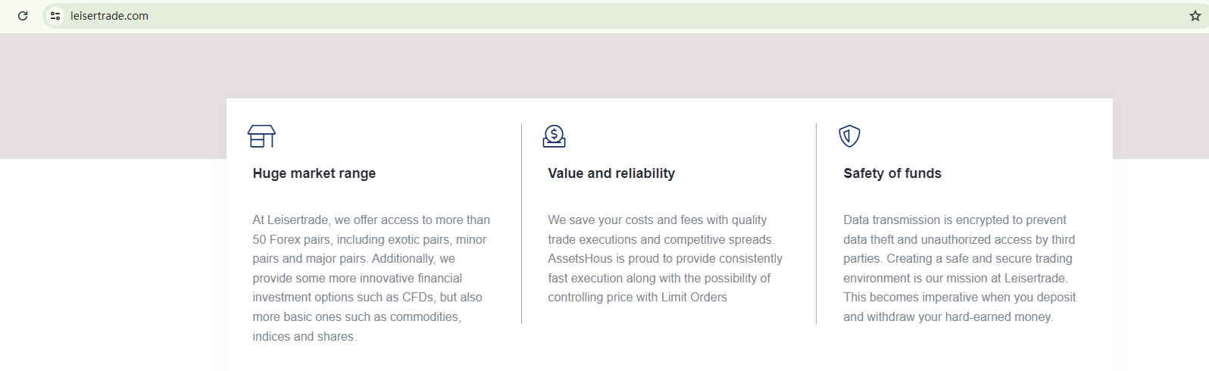Select the "Value and reliability" heading
Image resolution: width=1209 pixels, height=371 pixels.
coord(611,173)
